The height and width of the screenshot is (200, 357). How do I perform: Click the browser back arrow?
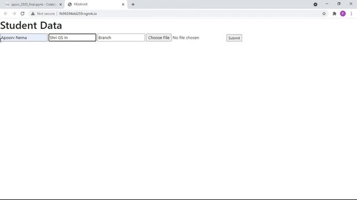(6, 13)
